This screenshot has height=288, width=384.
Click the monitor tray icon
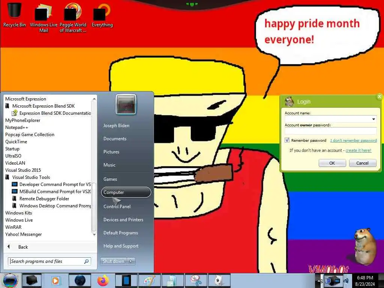coord(333,280)
